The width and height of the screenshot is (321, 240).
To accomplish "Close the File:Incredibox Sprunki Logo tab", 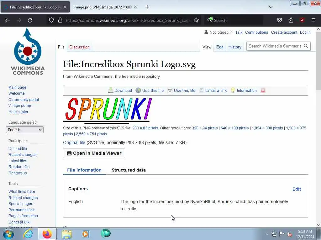I will pyautogui.click(x=65, y=7).
